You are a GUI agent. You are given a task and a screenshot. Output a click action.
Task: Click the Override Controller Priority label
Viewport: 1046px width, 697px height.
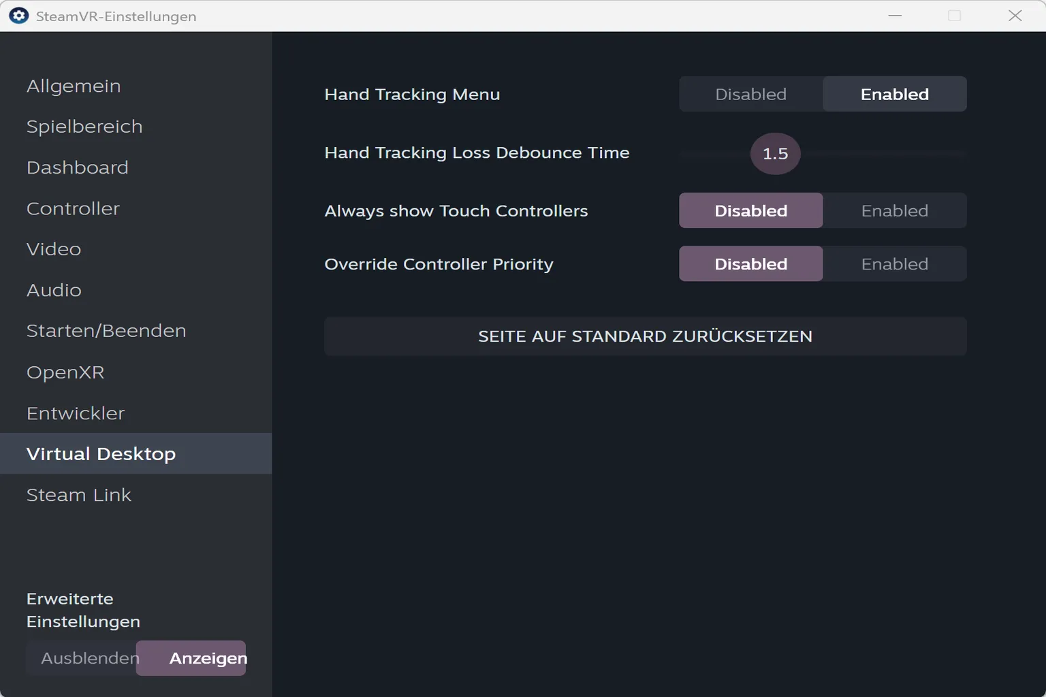click(439, 264)
